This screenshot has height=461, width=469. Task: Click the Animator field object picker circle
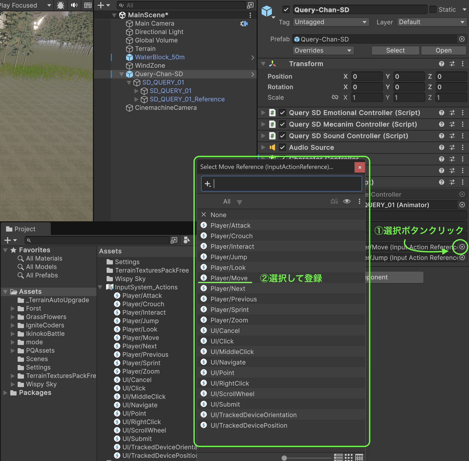click(x=462, y=205)
